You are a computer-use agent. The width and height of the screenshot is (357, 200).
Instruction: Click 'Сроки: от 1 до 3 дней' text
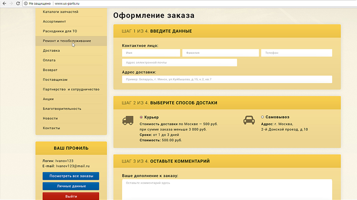pyautogui.click(x=159, y=135)
